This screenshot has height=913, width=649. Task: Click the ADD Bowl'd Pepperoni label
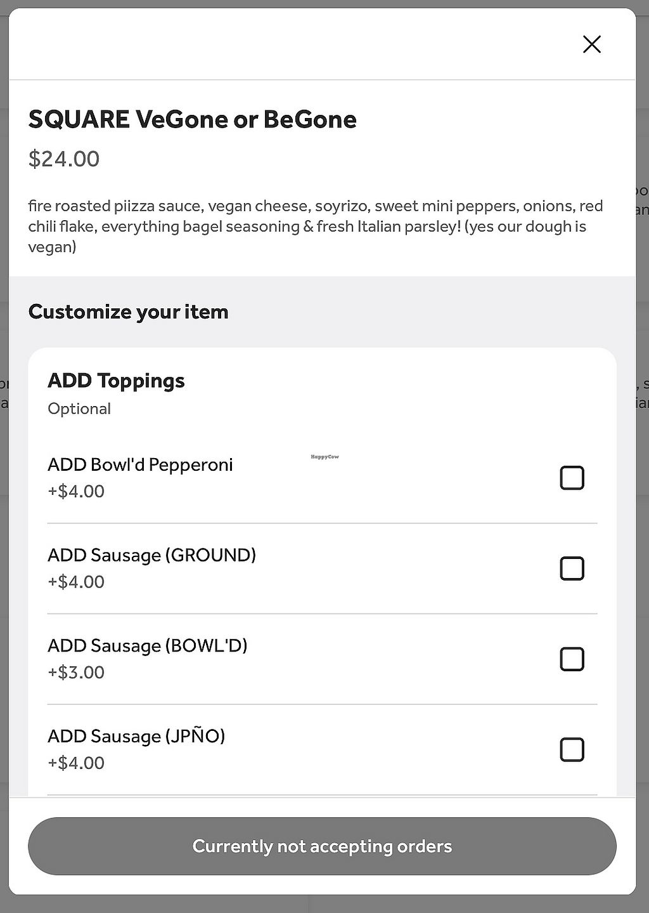(140, 464)
